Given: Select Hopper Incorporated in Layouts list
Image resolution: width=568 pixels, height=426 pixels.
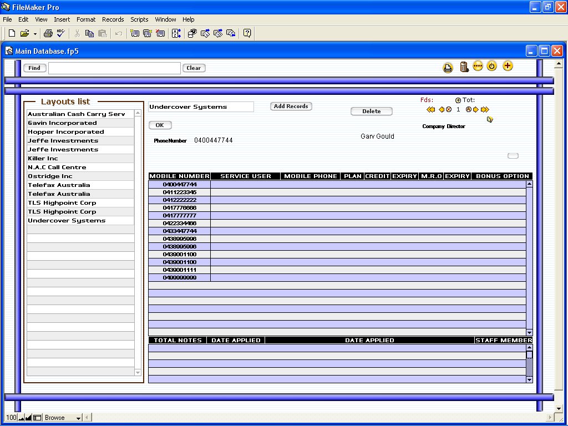Looking at the screenshot, I should click(x=80, y=132).
